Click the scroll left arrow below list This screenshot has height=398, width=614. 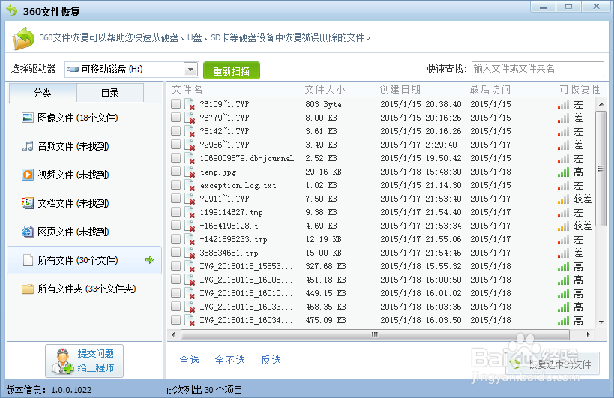coord(173,334)
